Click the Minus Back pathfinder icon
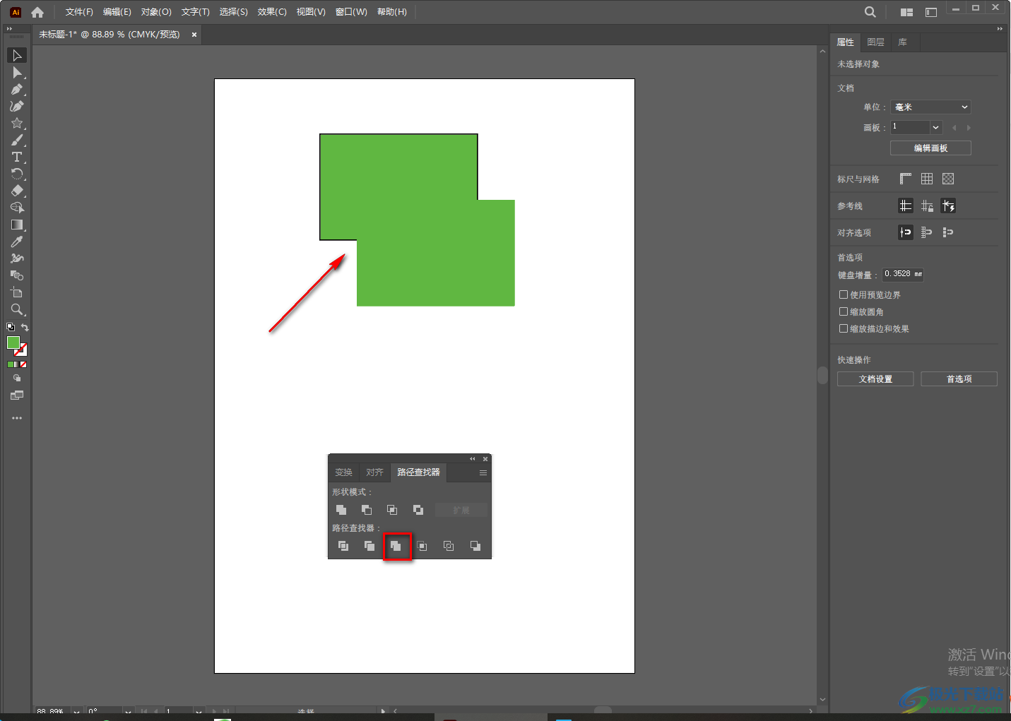1011x721 pixels. point(475,546)
